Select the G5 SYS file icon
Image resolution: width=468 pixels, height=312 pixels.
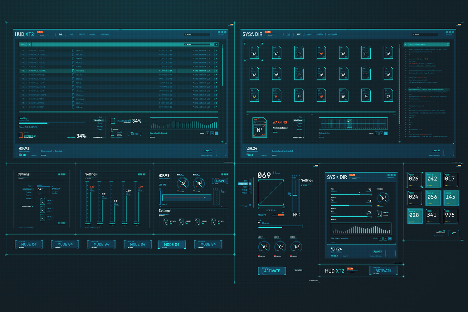(x=276, y=52)
